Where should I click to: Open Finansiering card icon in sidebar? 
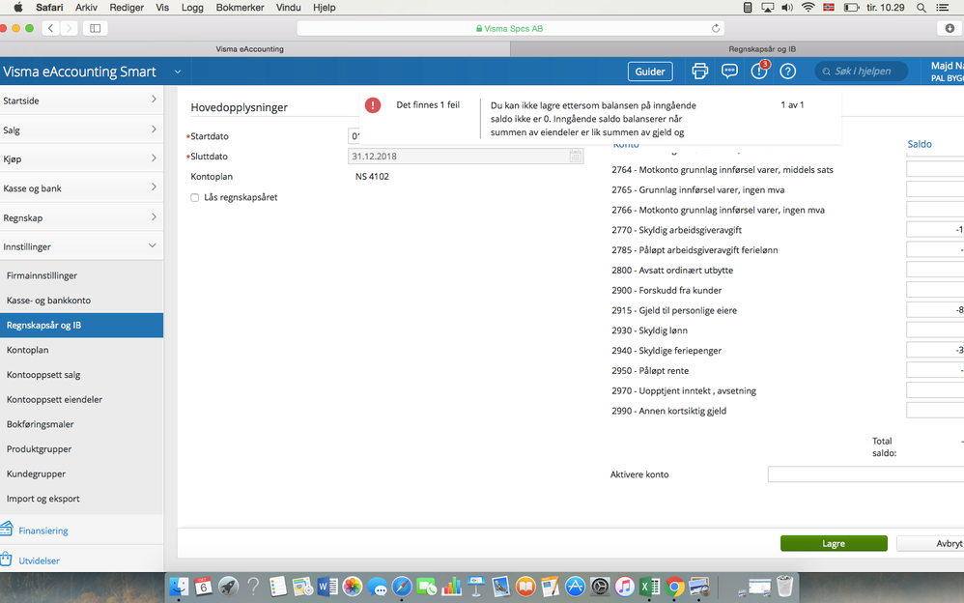coord(7,530)
